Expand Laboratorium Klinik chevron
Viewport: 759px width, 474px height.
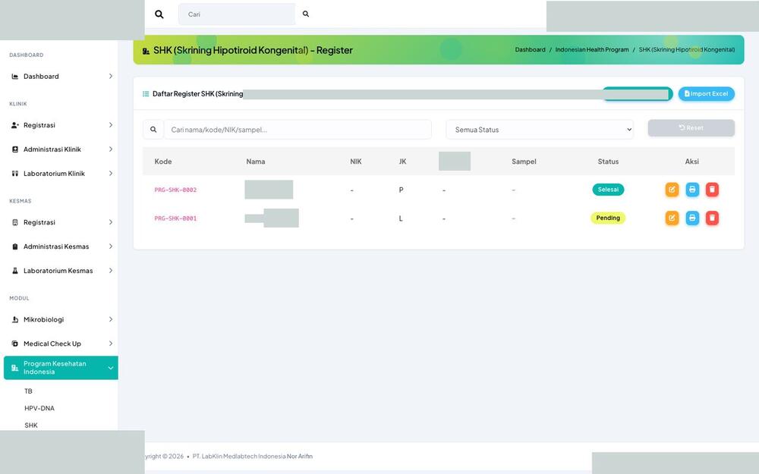(x=110, y=173)
